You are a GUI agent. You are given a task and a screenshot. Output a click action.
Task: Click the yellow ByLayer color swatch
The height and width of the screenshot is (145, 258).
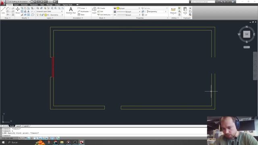point(118,8)
